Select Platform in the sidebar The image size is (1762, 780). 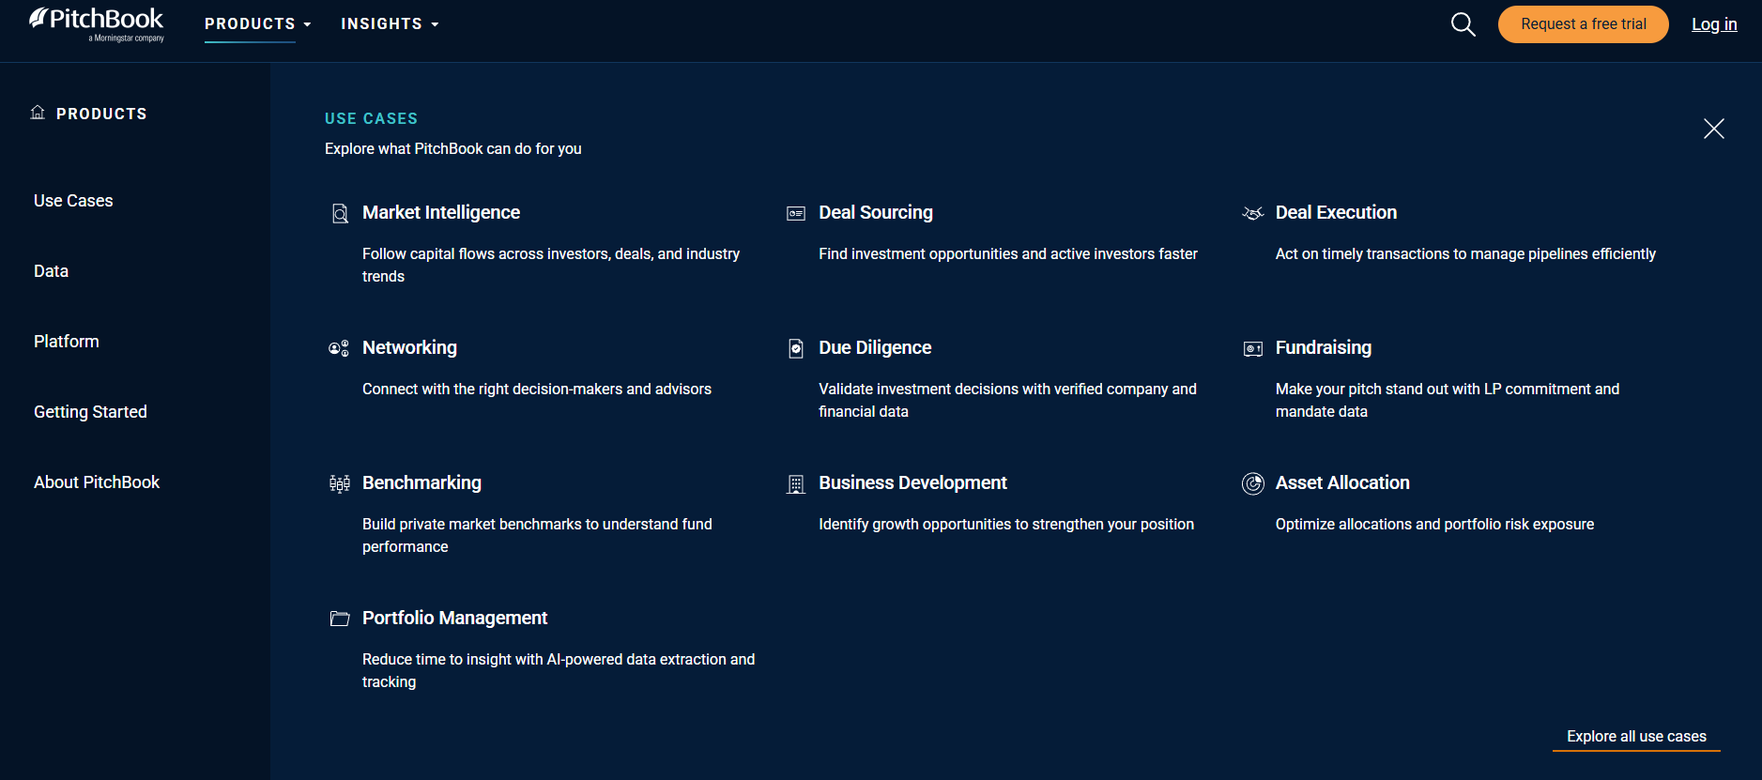[66, 342]
